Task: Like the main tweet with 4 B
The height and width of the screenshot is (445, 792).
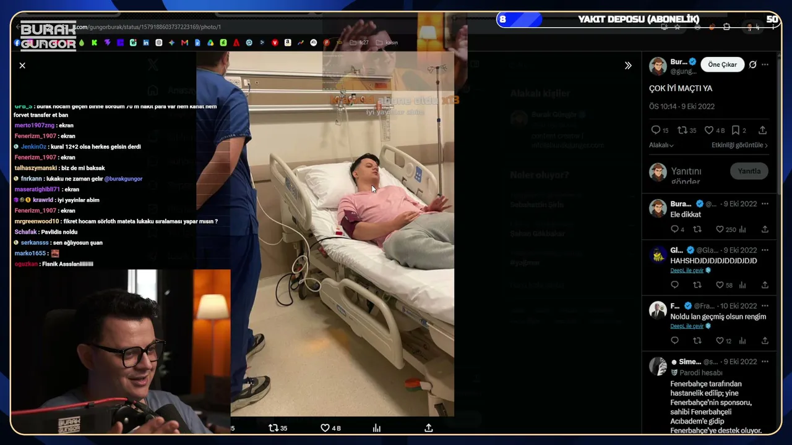Action: tap(715, 130)
